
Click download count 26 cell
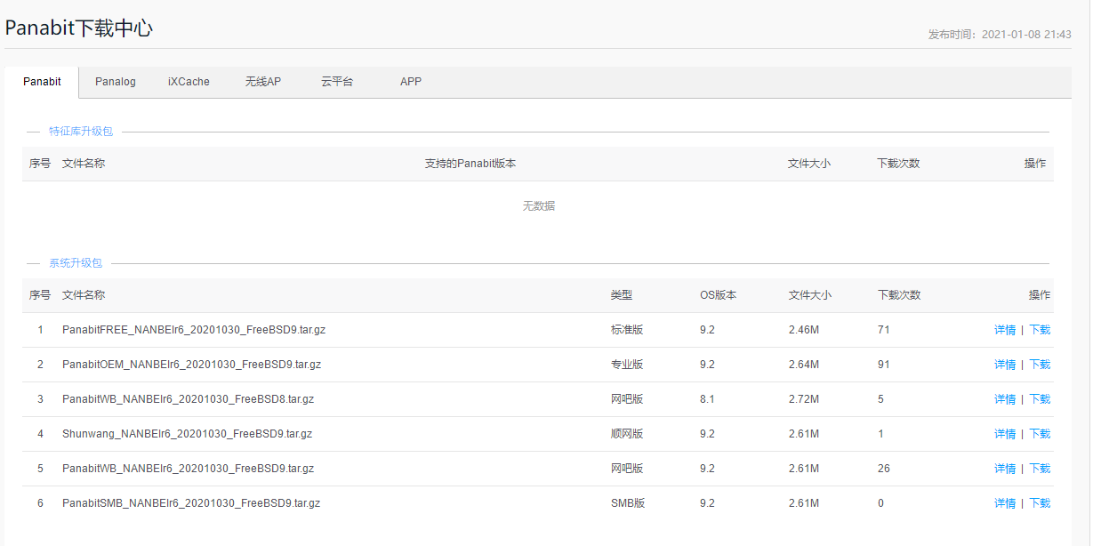click(x=884, y=469)
